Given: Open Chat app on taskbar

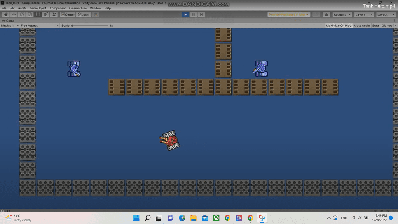Looking at the screenshot, I should click(x=170, y=218).
